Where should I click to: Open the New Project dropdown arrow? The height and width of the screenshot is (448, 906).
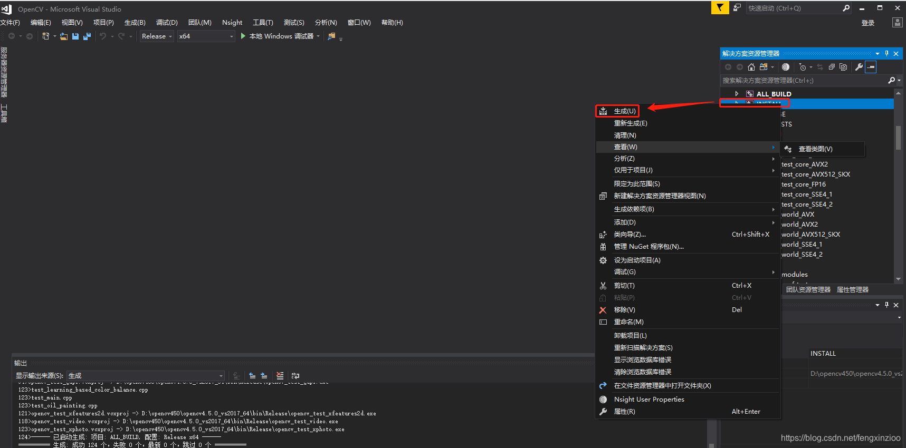coord(54,36)
